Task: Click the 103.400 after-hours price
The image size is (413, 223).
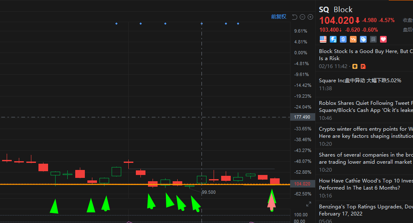Action: (329, 30)
